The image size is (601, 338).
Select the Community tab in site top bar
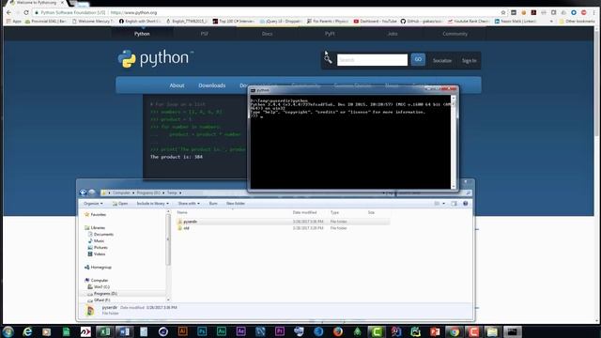click(x=455, y=34)
